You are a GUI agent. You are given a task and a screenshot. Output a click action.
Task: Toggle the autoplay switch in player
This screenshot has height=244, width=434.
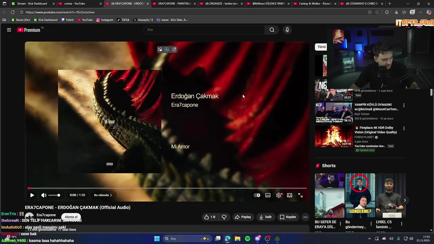coord(257,195)
